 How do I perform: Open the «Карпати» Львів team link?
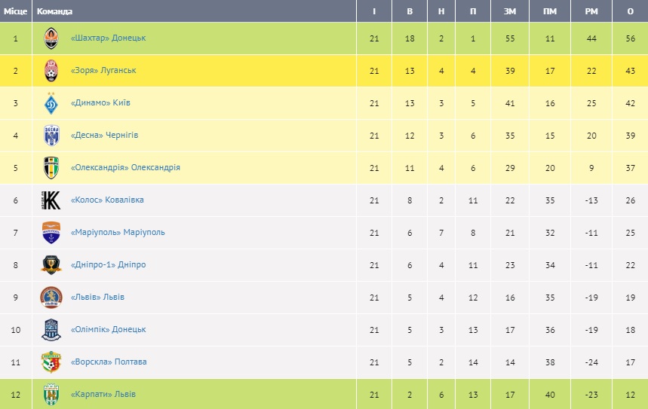(x=103, y=394)
